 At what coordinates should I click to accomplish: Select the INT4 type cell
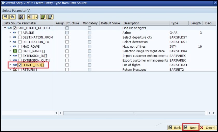pyautogui.click(x=173, y=47)
